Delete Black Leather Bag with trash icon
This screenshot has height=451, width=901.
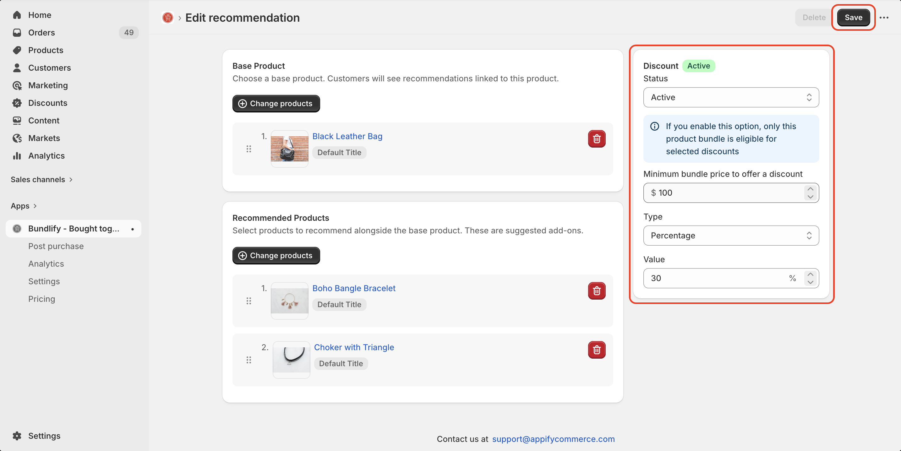tap(597, 139)
